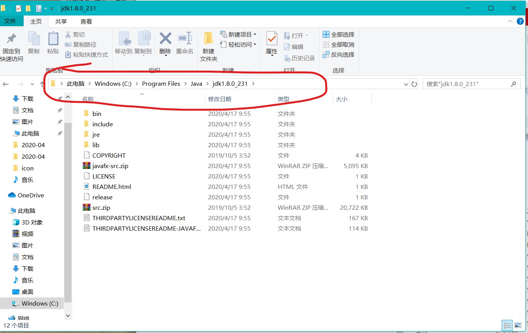Switch to Large icons view in status bar
The image size is (528, 333).
[x=518, y=325]
